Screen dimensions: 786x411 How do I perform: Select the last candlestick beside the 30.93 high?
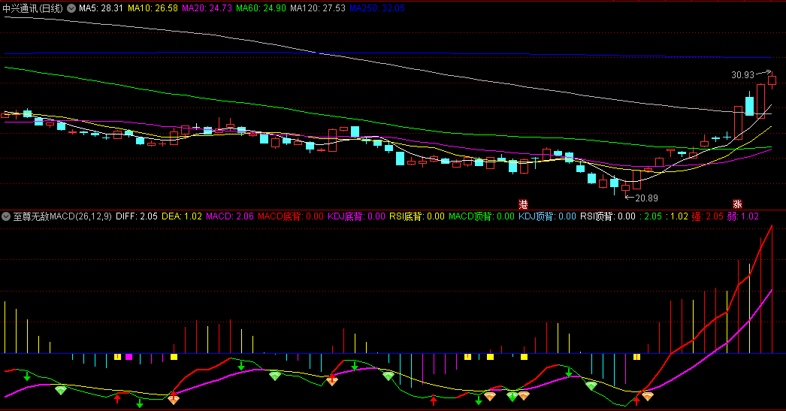click(x=772, y=80)
